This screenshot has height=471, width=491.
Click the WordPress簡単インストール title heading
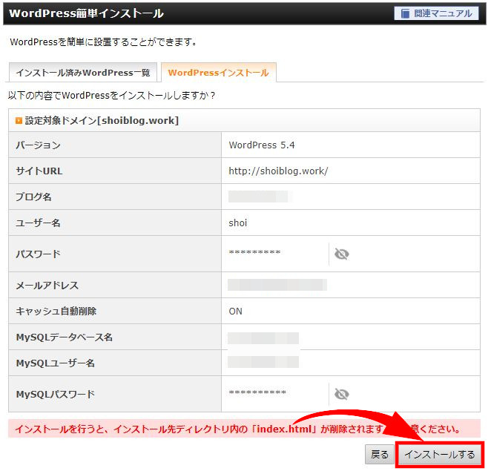pyautogui.click(x=87, y=13)
